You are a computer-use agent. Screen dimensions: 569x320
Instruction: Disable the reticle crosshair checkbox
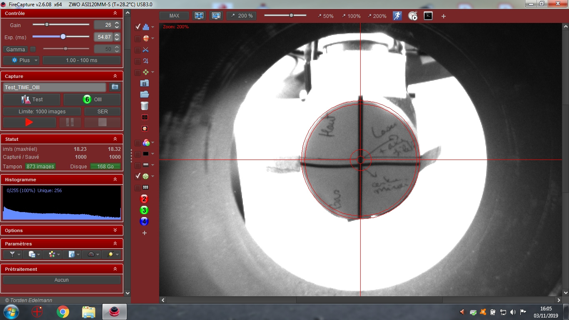(x=138, y=176)
